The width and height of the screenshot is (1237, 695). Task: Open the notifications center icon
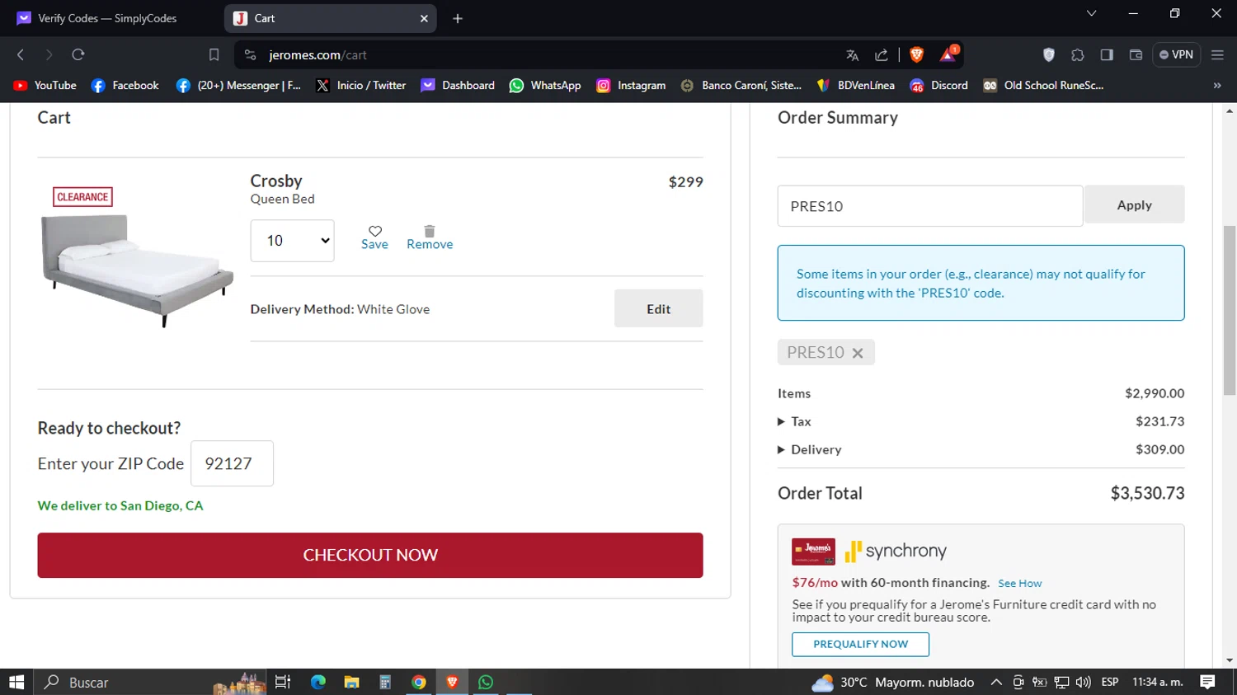[x=1207, y=682]
